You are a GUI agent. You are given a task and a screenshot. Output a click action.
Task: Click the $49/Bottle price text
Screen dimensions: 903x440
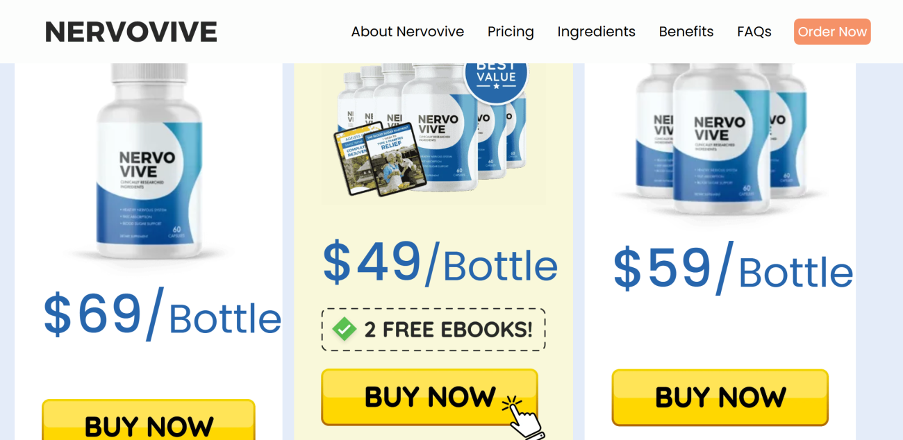(x=440, y=262)
